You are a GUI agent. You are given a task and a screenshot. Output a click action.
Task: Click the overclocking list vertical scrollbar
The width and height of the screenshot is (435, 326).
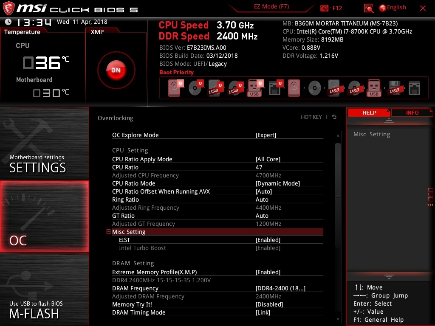tap(338, 195)
